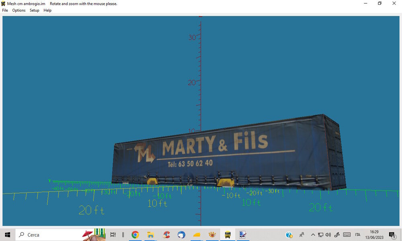Open the File menu
The image size is (402, 241).
click(5, 10)
